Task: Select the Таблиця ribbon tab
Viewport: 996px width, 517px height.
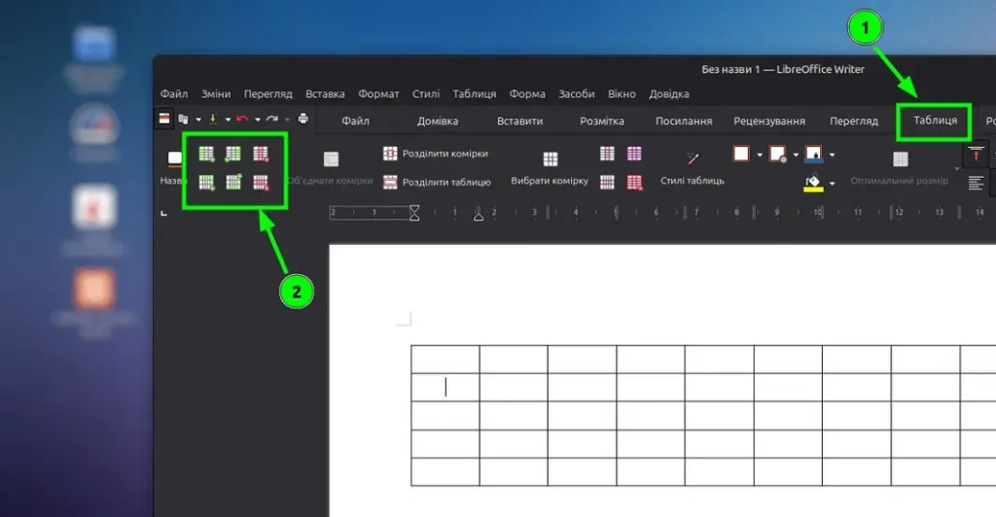Action: (935, 120)
